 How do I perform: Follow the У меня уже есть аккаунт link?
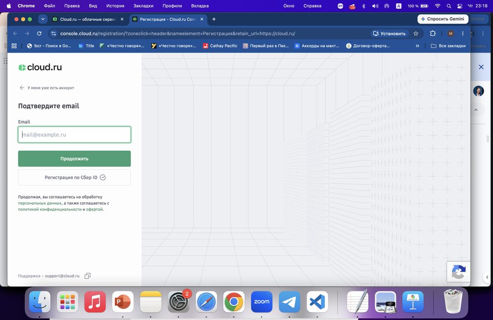[47, 88]
